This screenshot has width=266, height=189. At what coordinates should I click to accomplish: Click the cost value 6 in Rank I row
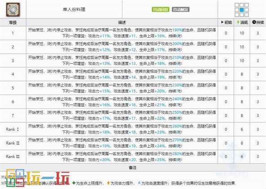tap(242, 129)
